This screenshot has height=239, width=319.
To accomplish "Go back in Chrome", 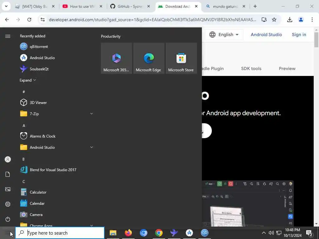I will click(7, 20).
